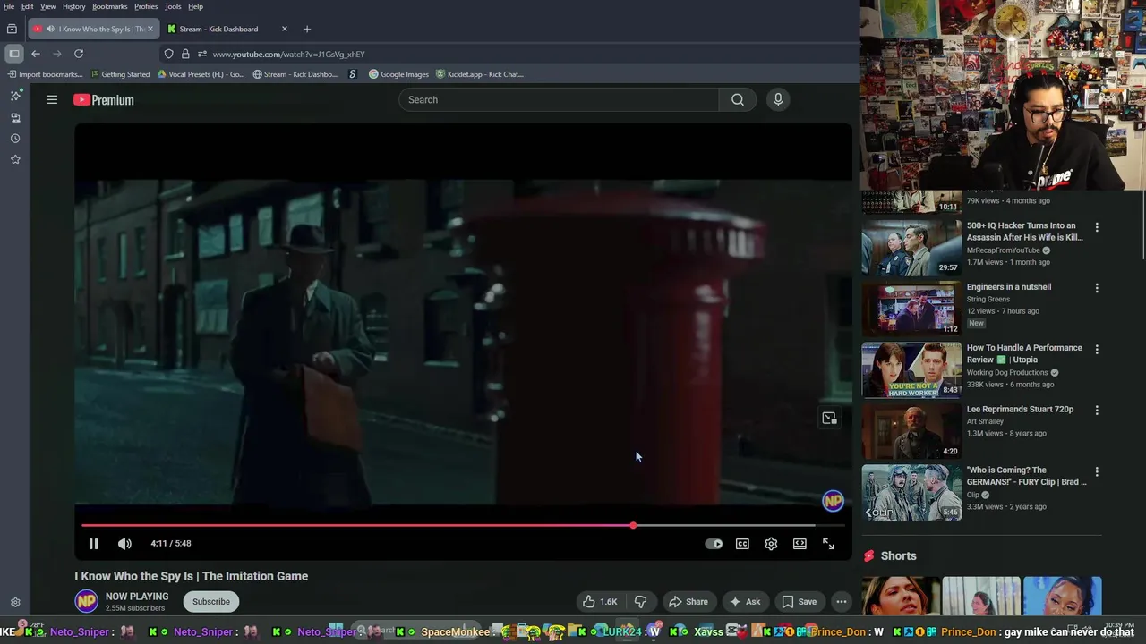Image resolution: width=1146 pixels, height=644 pixels.
Task: Open the NOW PLAYING channel name link
Action: (137, 597)
